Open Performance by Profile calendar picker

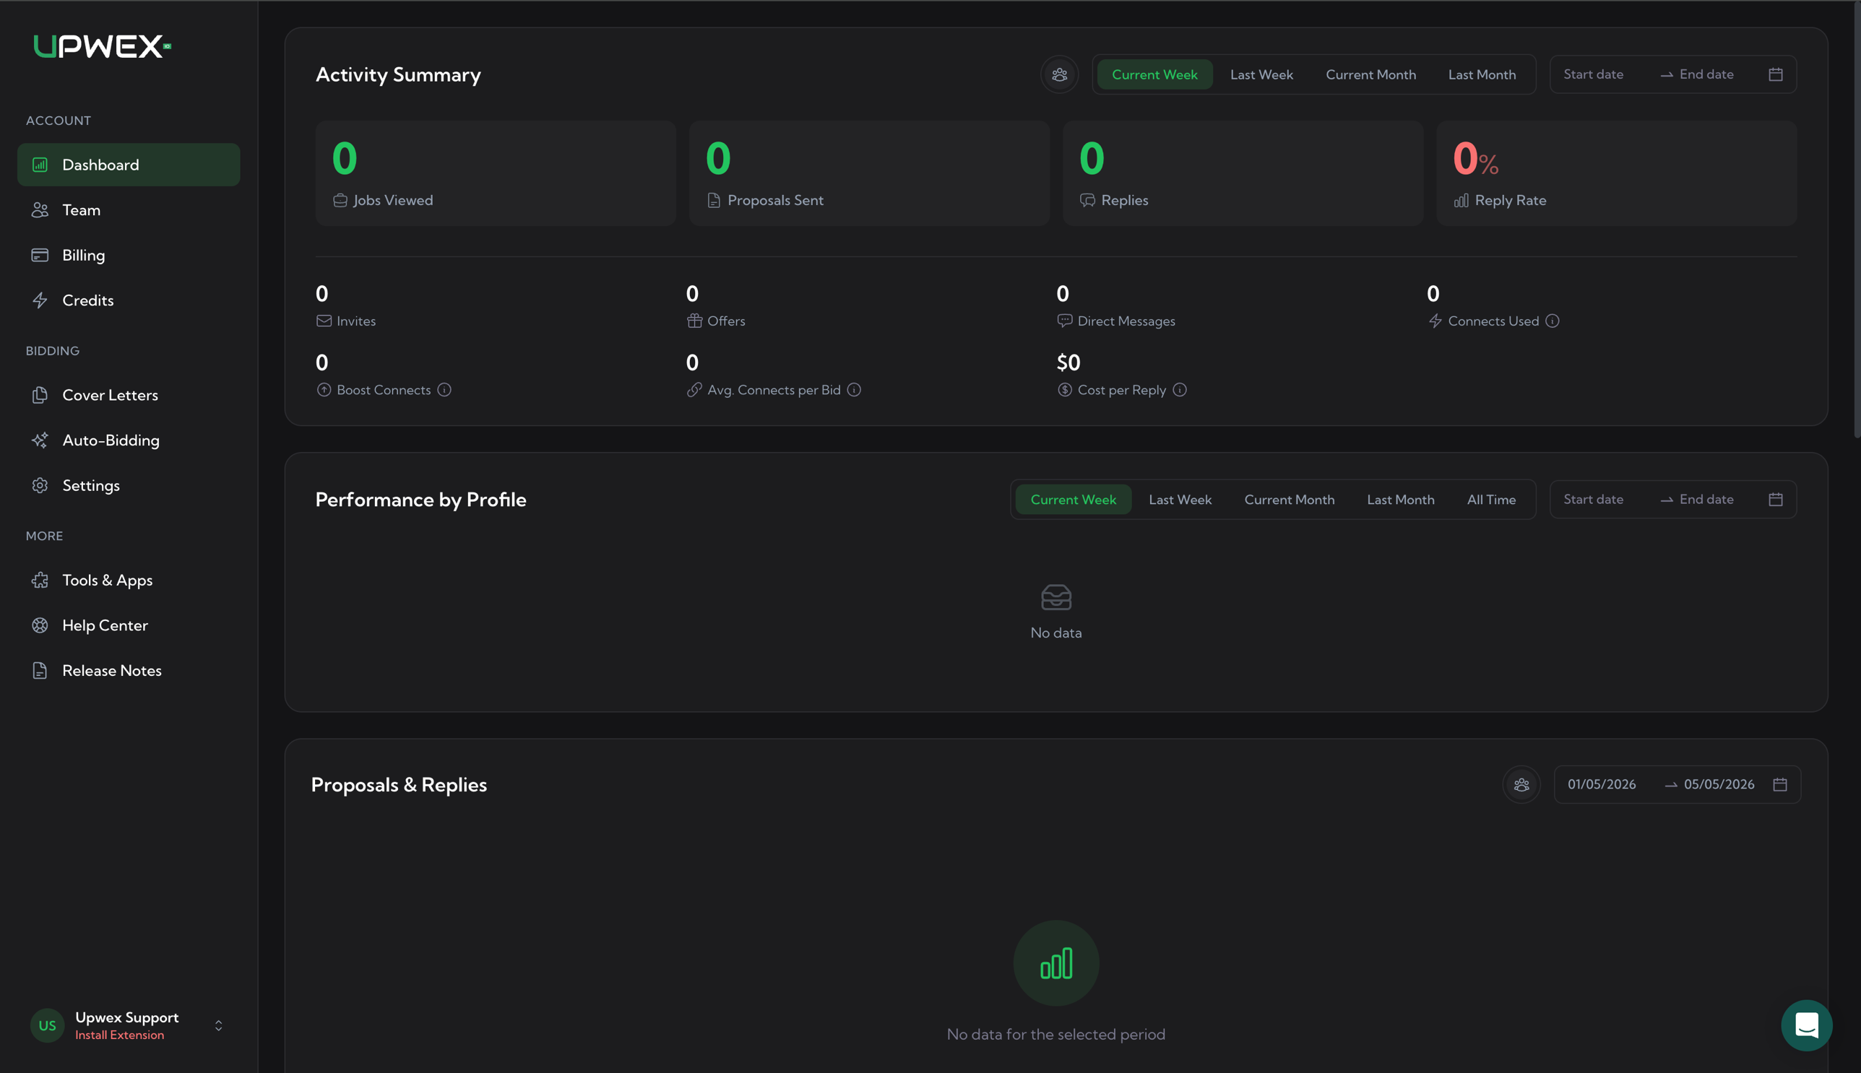click(x=1776, y=500)
